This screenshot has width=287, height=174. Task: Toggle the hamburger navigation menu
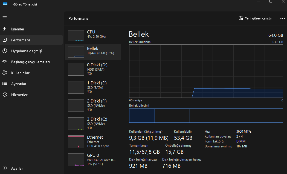5,18
